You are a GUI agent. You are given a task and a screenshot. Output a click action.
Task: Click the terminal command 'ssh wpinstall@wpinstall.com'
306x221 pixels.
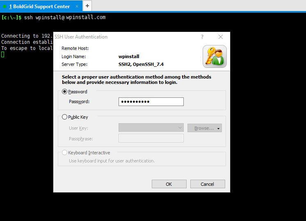point(65,17)
